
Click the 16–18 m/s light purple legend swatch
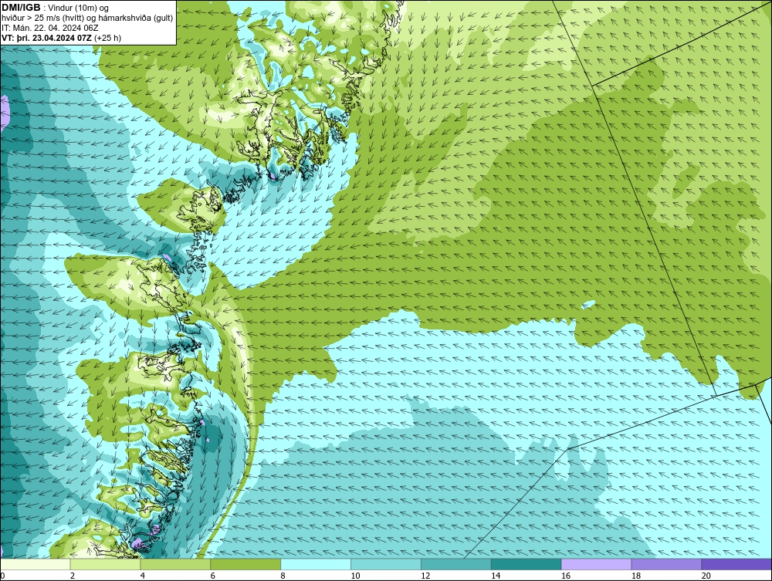coord(596,564)
